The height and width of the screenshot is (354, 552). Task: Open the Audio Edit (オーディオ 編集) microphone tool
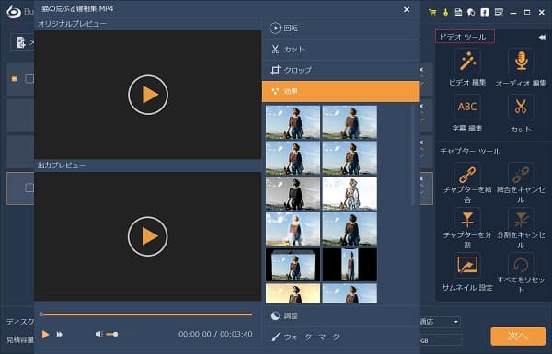coord(521,62)
